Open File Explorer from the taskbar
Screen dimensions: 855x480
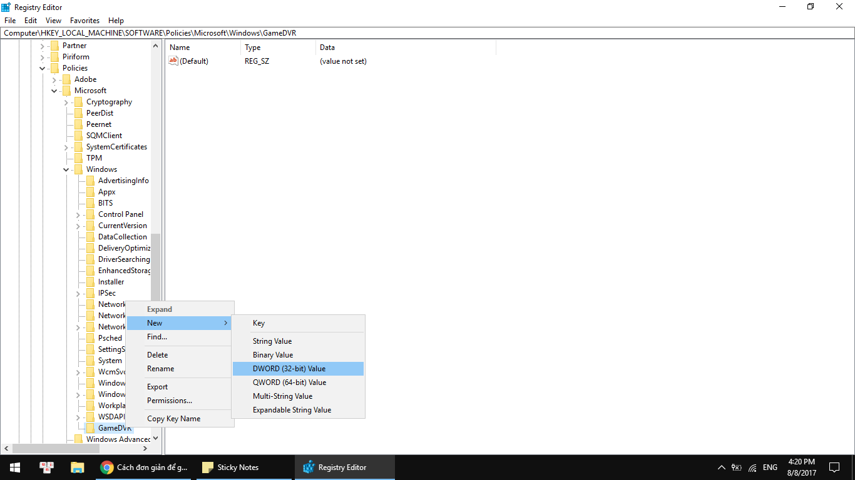(77, 467)
